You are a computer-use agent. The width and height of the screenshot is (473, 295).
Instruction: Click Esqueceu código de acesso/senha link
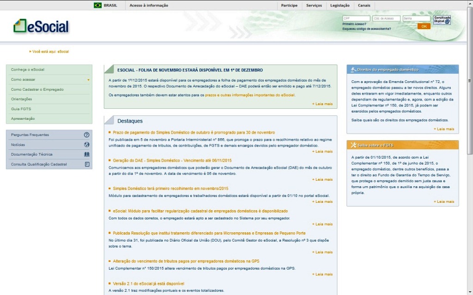click(x=366, y=29)
